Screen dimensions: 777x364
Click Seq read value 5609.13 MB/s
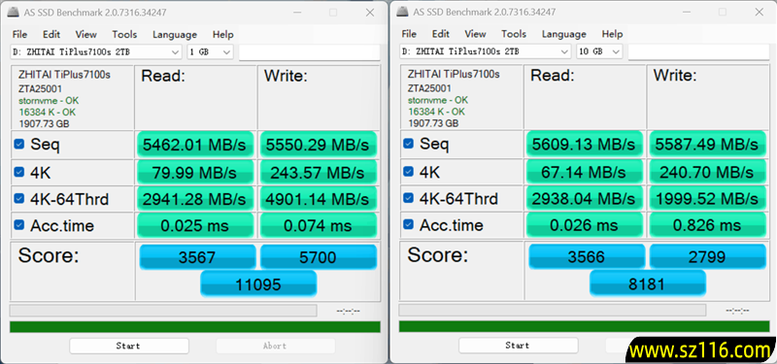tap(585, 144)
